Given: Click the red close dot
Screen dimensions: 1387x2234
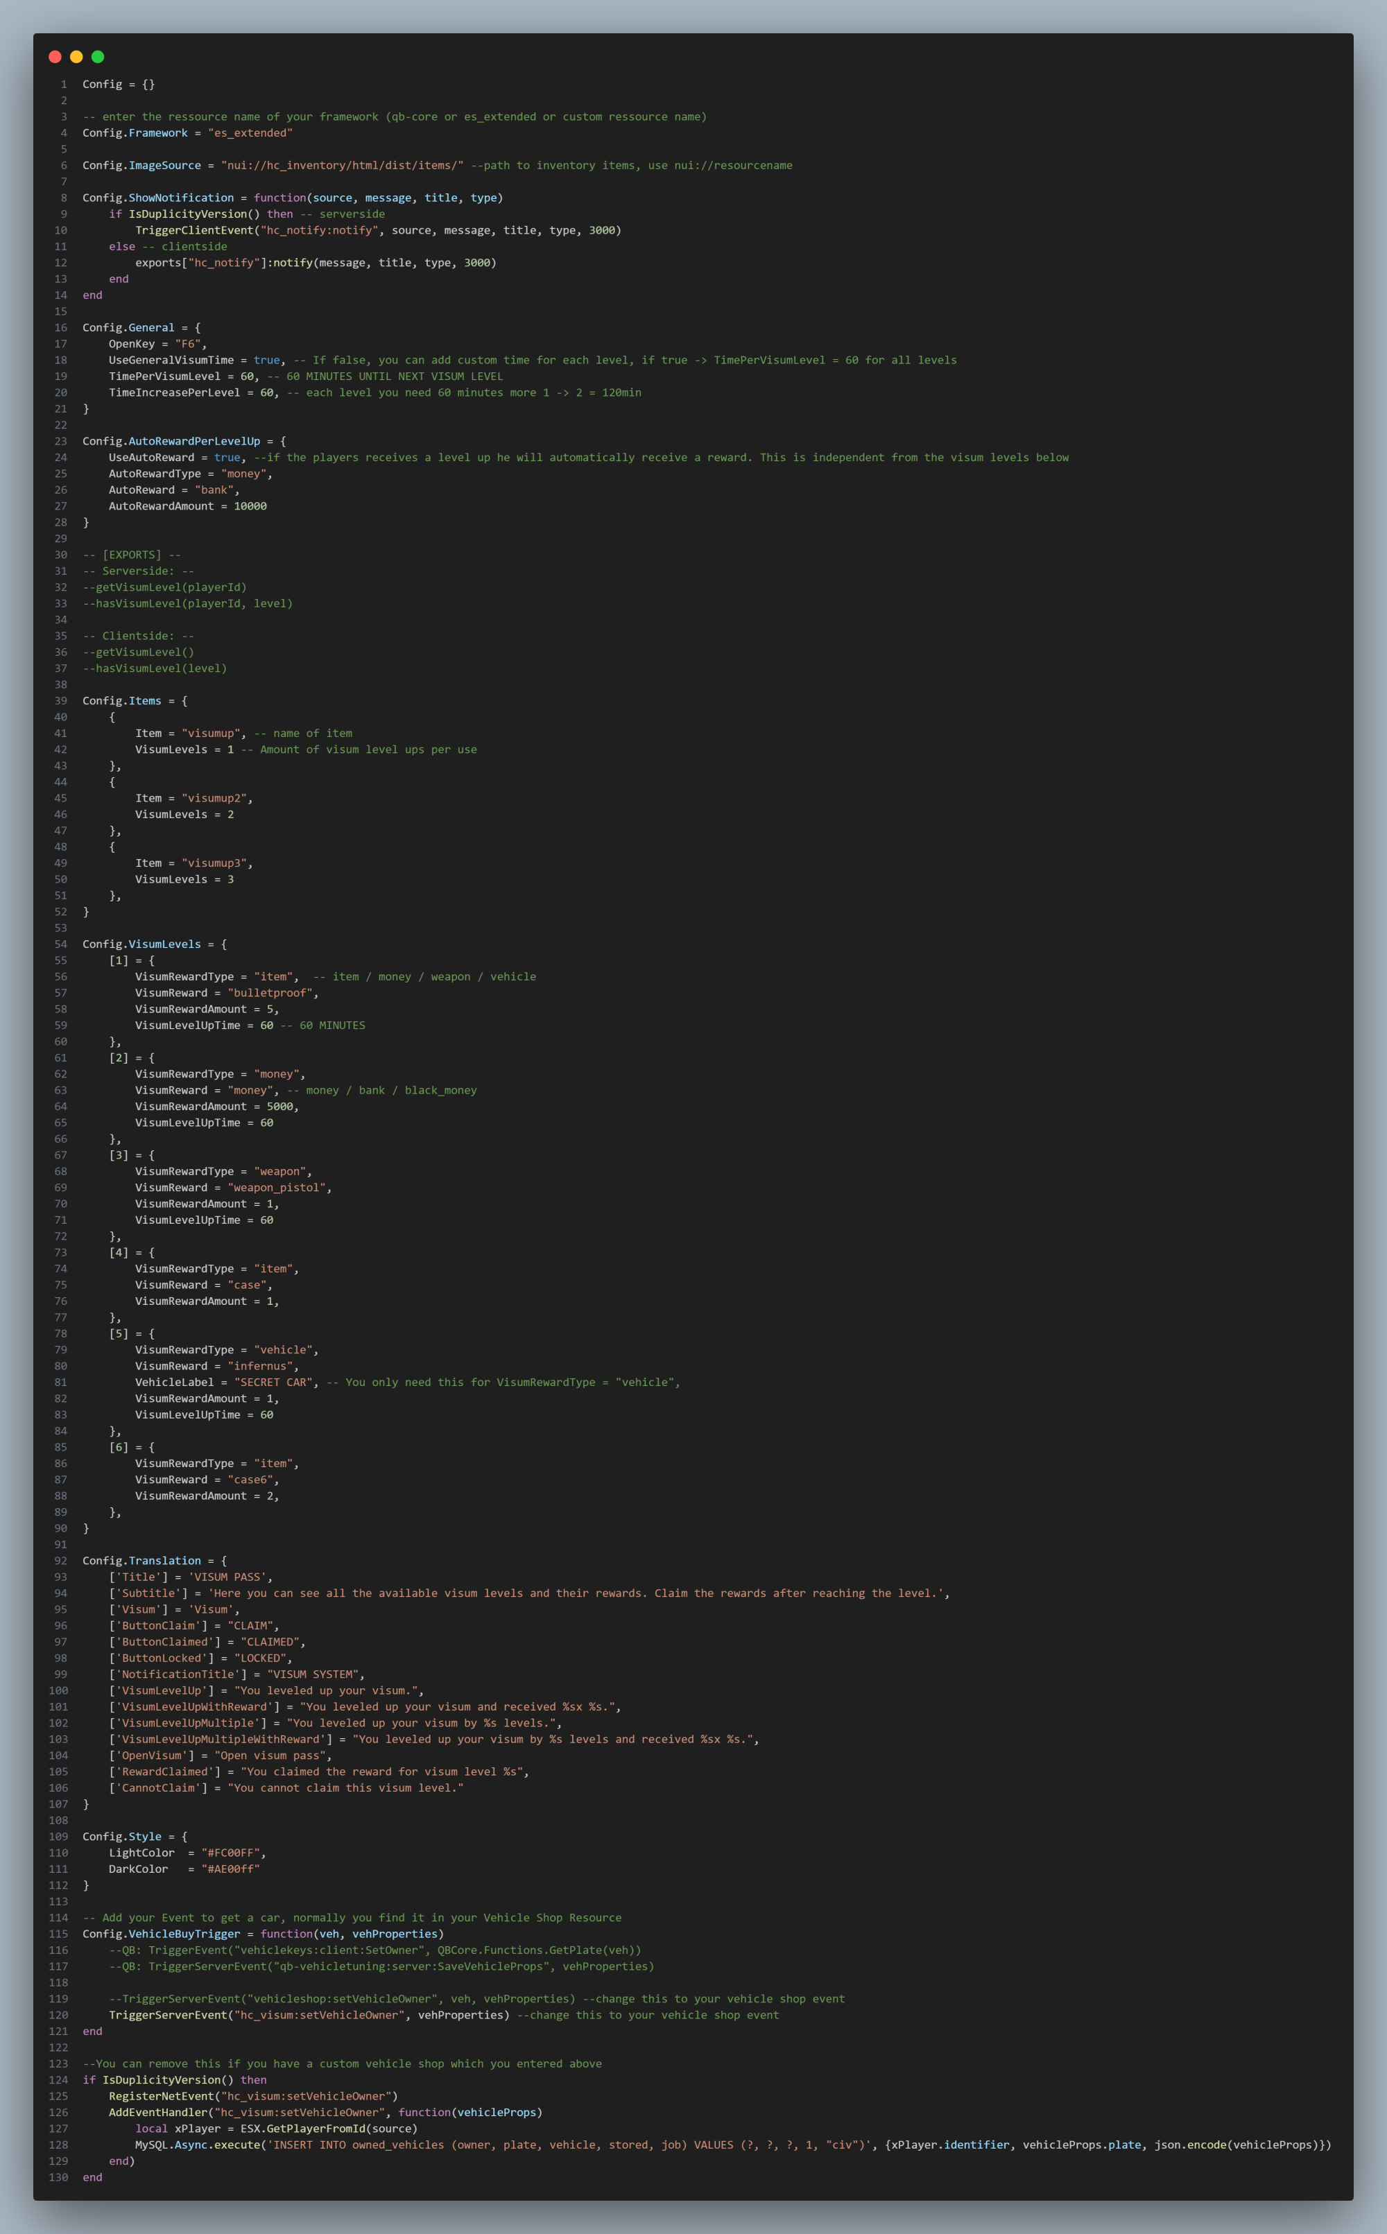Looking at the screenshot, I should pyautogui.click(x=55, y=57).
